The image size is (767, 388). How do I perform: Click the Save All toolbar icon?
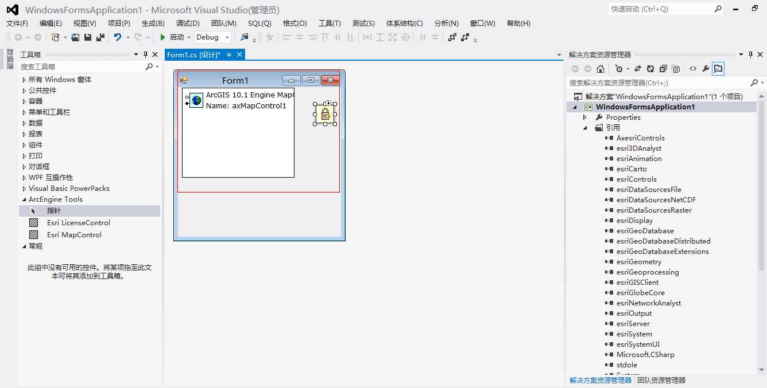(100, 37)
